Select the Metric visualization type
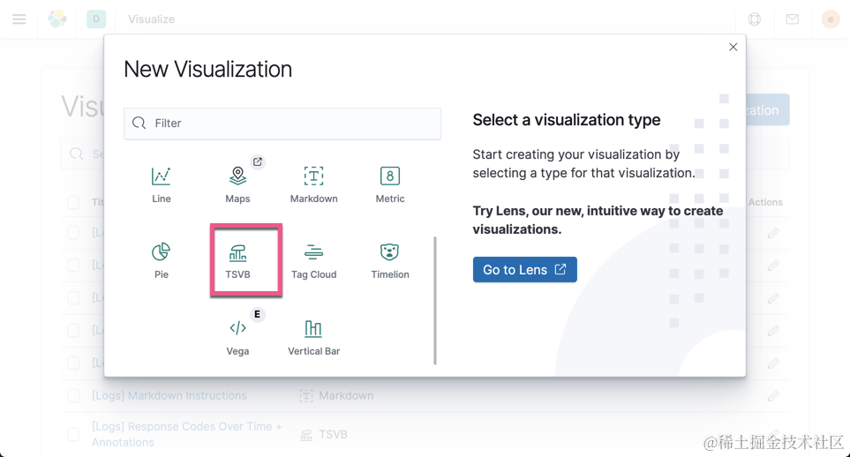The image size is (850, 457). [x=390, y=185]
